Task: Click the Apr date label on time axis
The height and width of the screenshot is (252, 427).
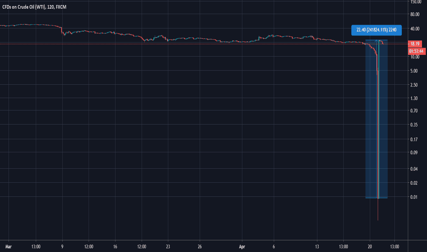Action: [x=242, y=247]
